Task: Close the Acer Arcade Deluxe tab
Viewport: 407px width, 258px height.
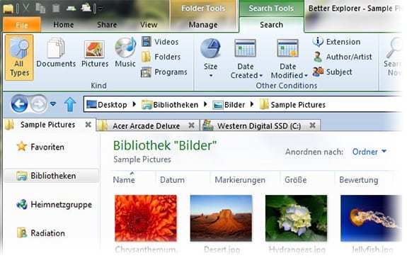Action: 192,125
